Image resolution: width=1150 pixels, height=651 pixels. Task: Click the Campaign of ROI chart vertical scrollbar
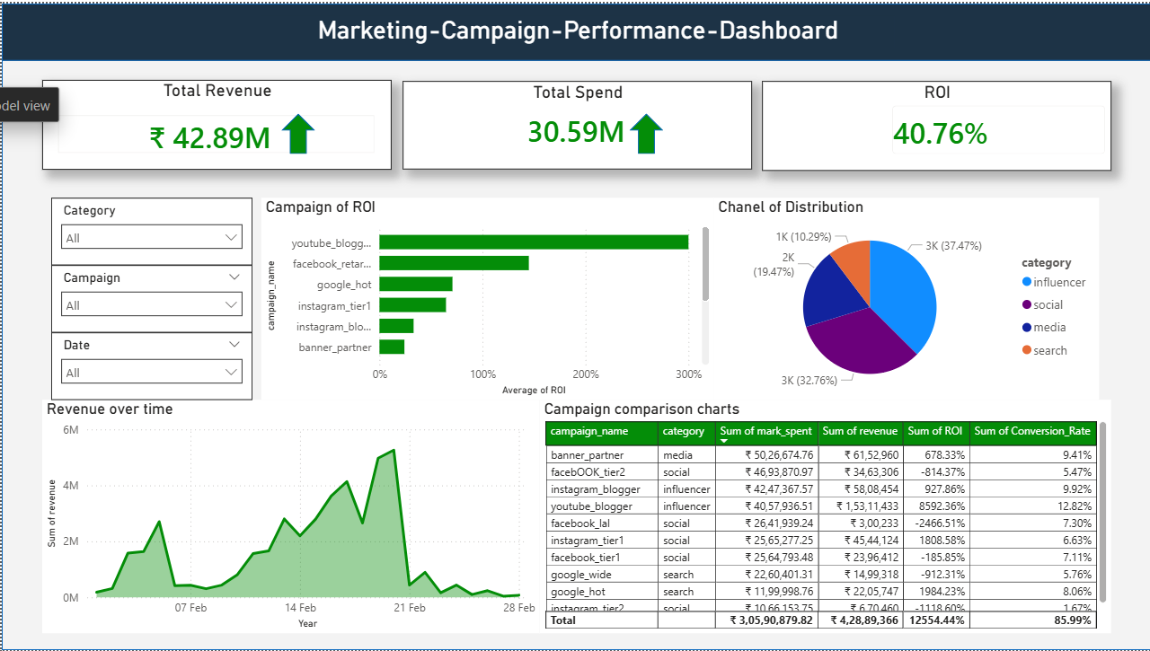click(705, 265)
